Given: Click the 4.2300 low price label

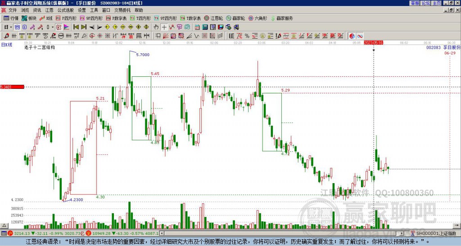Looking at the screenshot, I should (x=76, y=200).
